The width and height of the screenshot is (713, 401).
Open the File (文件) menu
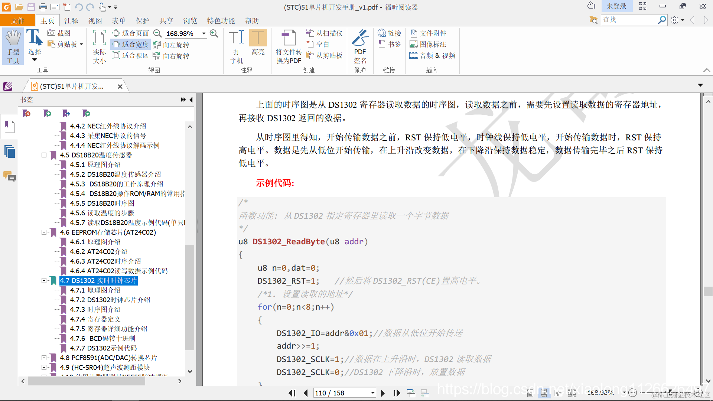tap(17, 21)
